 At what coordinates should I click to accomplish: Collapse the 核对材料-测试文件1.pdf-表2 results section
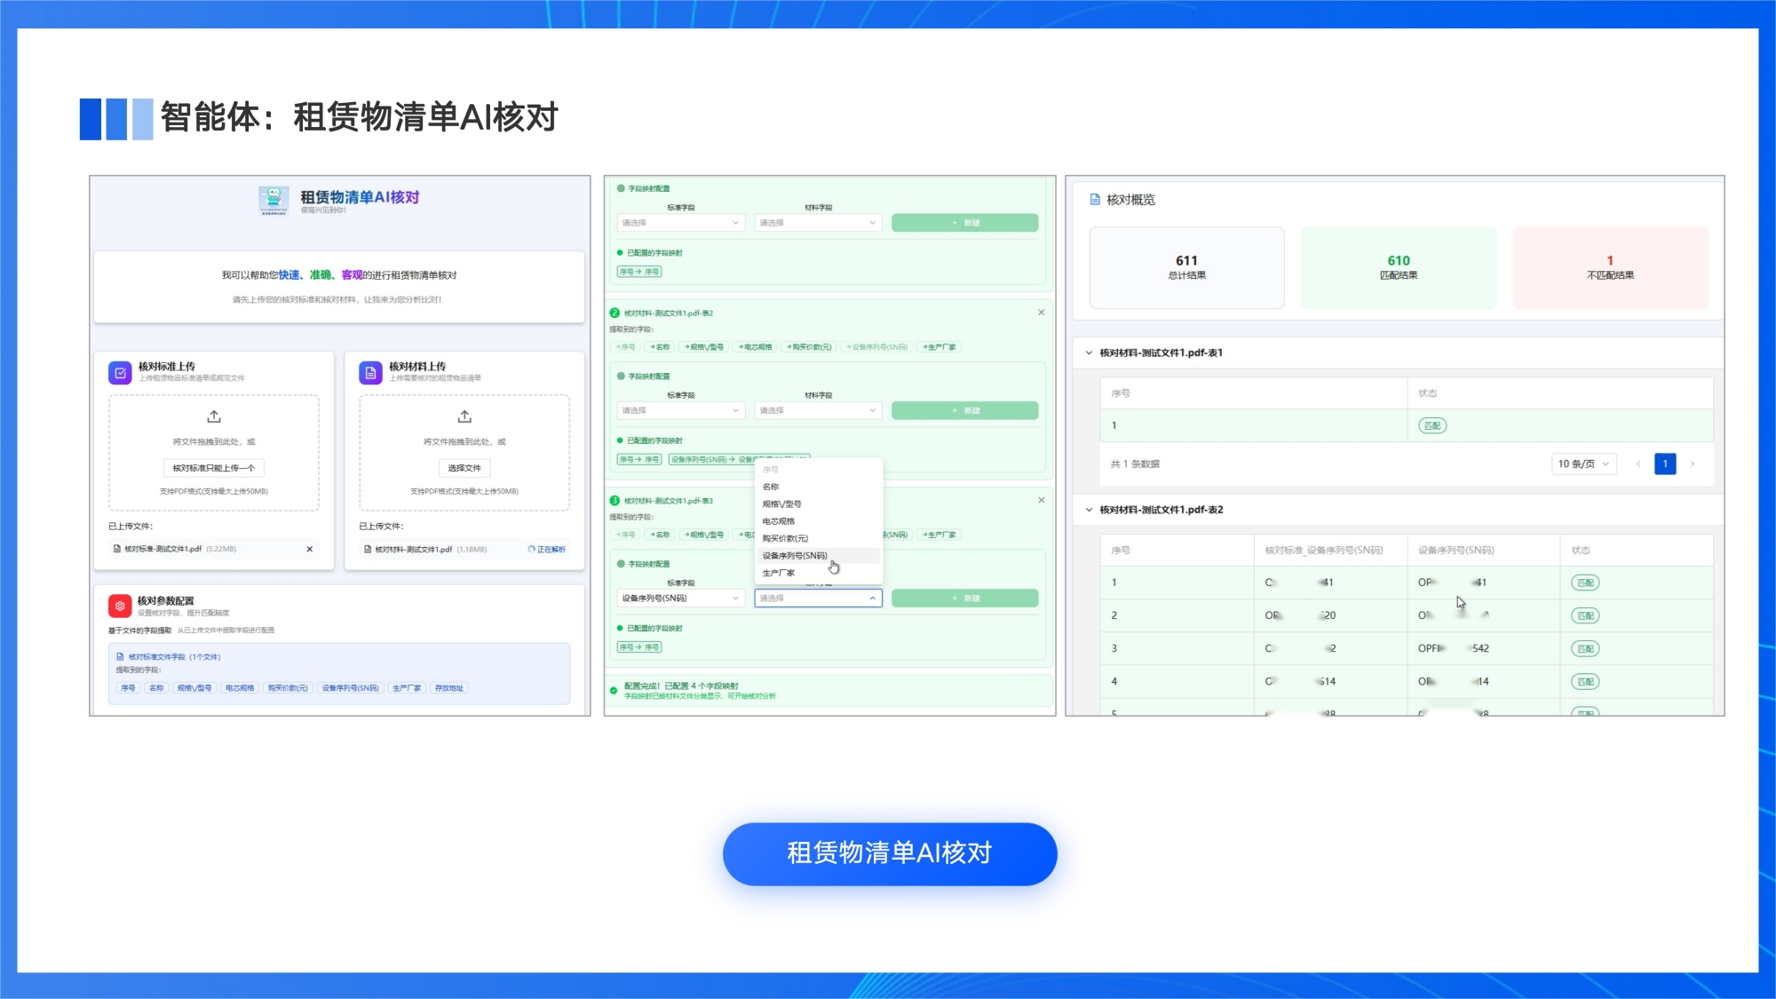(x=1089, y=510)
